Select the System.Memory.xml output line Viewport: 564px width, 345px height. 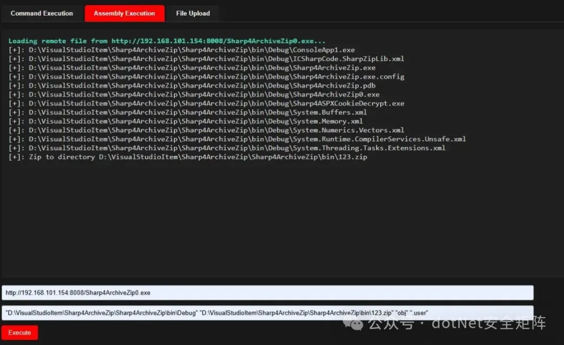coord(185,121)
